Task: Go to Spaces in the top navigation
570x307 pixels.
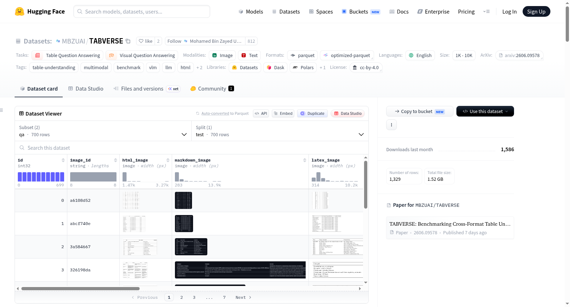Action: point(321,11)
